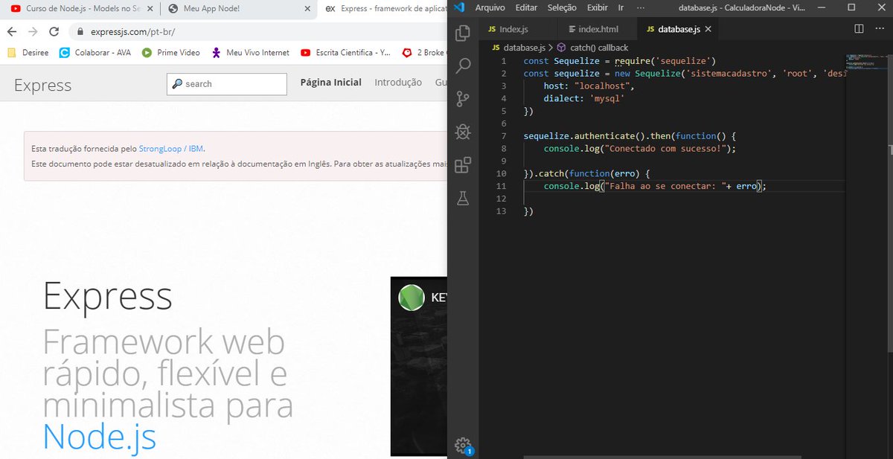Reload the expressjs.com page

coord(52,33)
